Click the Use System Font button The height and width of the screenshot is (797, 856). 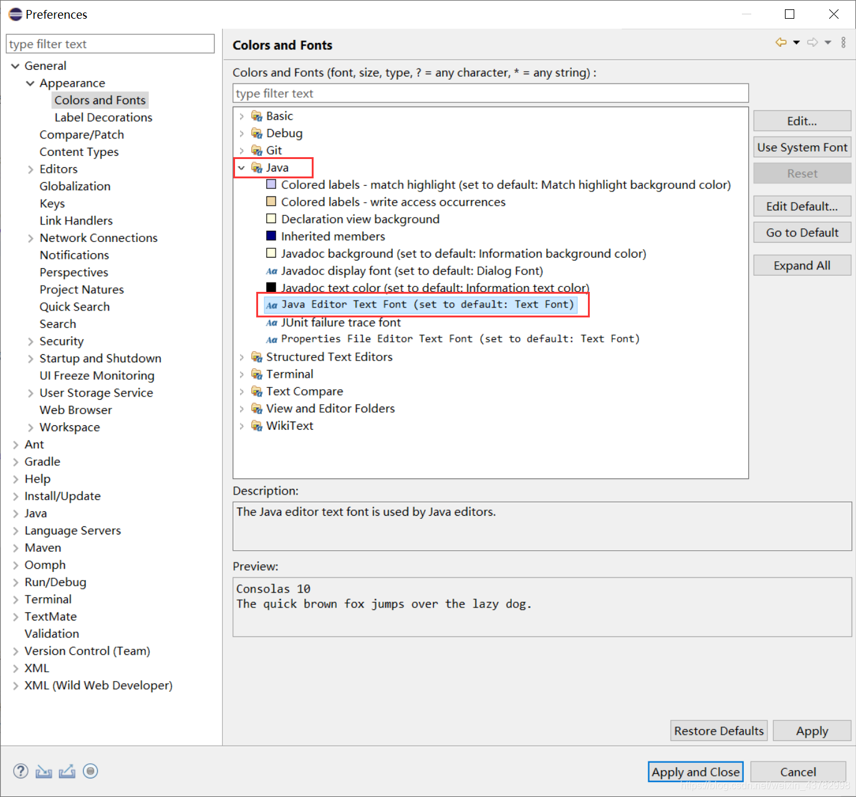pyautogui.click(x=802, y=147)
